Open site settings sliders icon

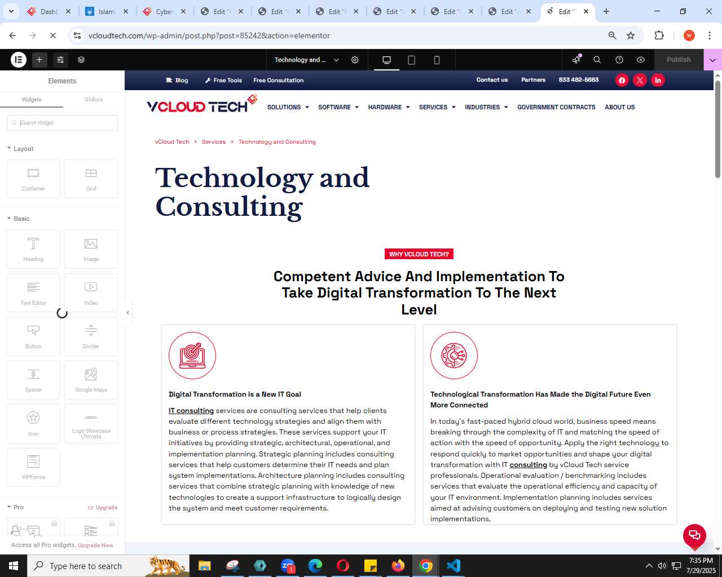click(60, 60)
